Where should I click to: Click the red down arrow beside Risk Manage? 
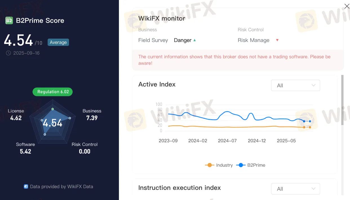277,40
